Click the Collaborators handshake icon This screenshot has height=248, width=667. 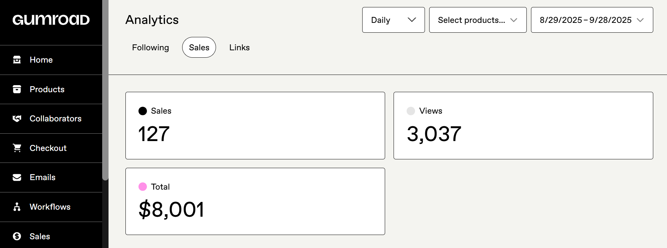17,119
